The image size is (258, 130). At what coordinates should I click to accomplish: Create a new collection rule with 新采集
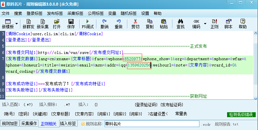click(x=43, y=24)
